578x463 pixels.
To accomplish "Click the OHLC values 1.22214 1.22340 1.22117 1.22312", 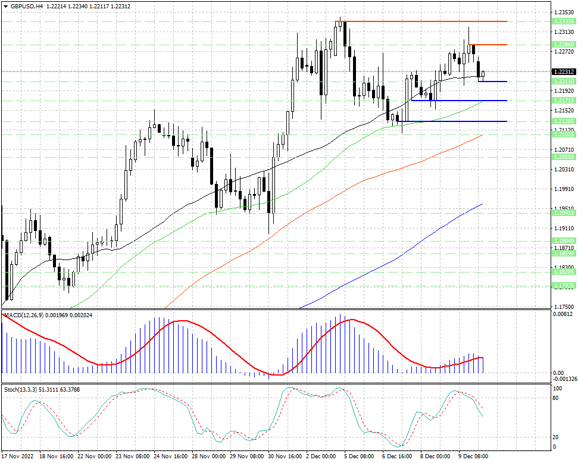I will pos(88,7).
